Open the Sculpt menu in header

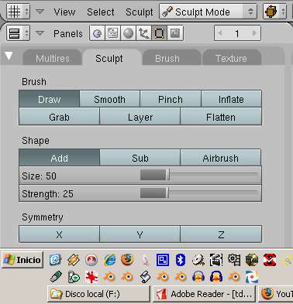click(x=140, y=12)
